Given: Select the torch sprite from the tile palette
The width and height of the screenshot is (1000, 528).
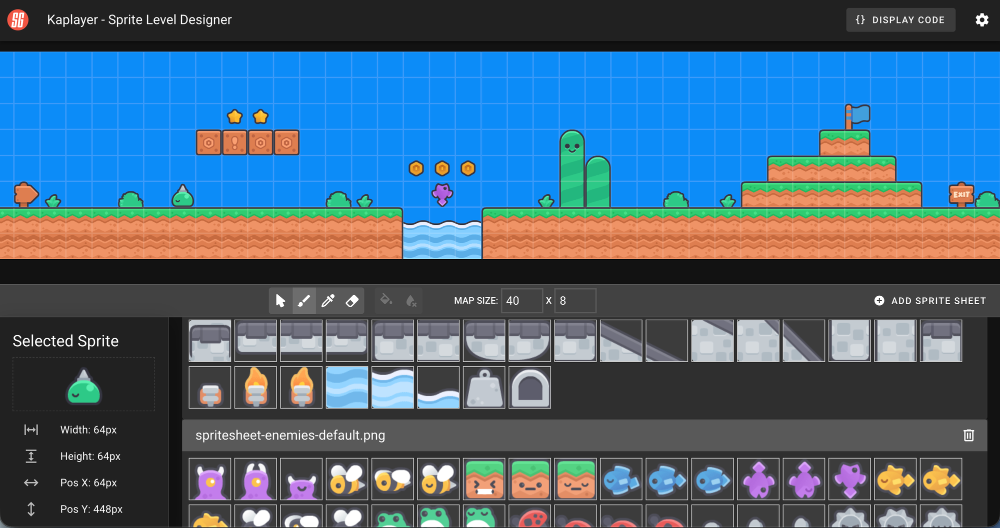Looking at the screenshot, I should [x=255, y=387].
